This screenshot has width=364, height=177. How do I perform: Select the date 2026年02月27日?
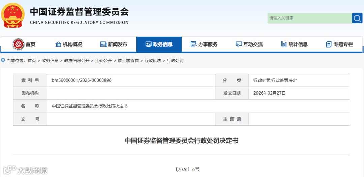270,93
